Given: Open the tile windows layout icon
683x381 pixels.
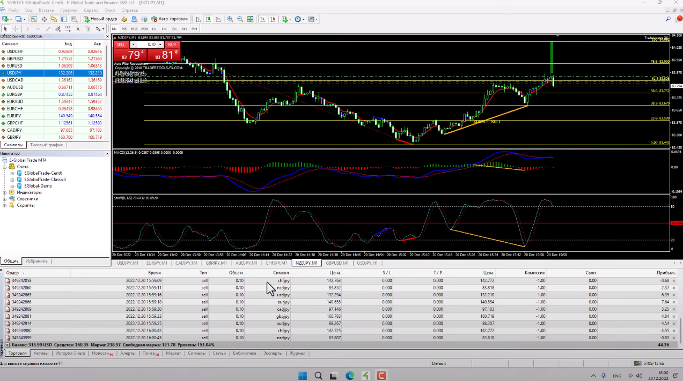Looking at the screenshot, I should click(250, 19).
